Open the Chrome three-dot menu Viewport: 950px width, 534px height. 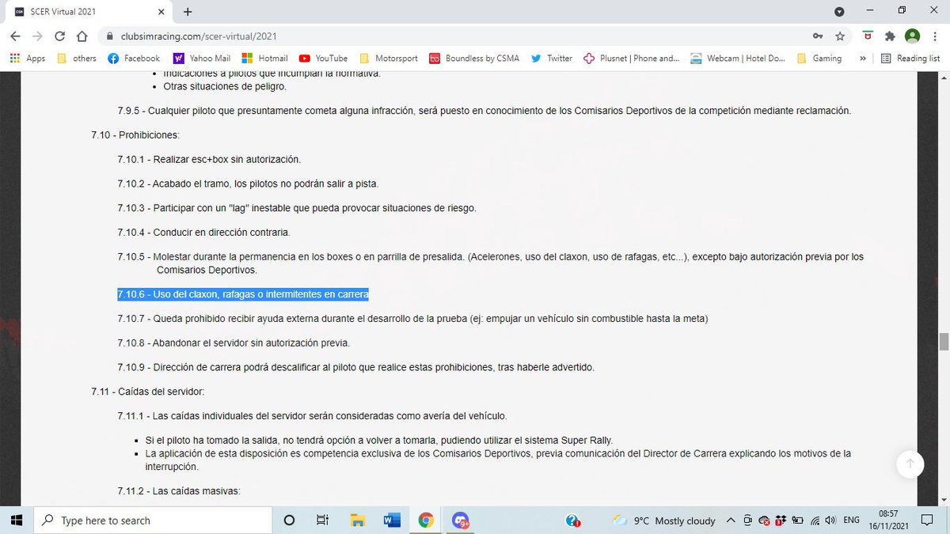(x=935, y=36)
